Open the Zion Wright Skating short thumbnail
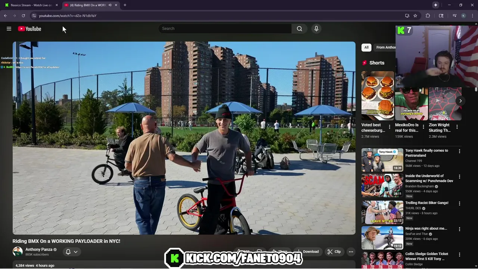The image size is (478, 269). (x=445, y=104)
